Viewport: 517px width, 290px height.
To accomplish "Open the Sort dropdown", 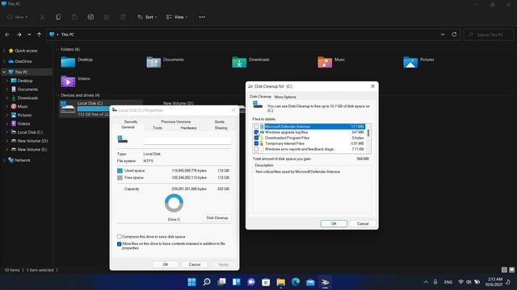I will [x=147, y=17].
